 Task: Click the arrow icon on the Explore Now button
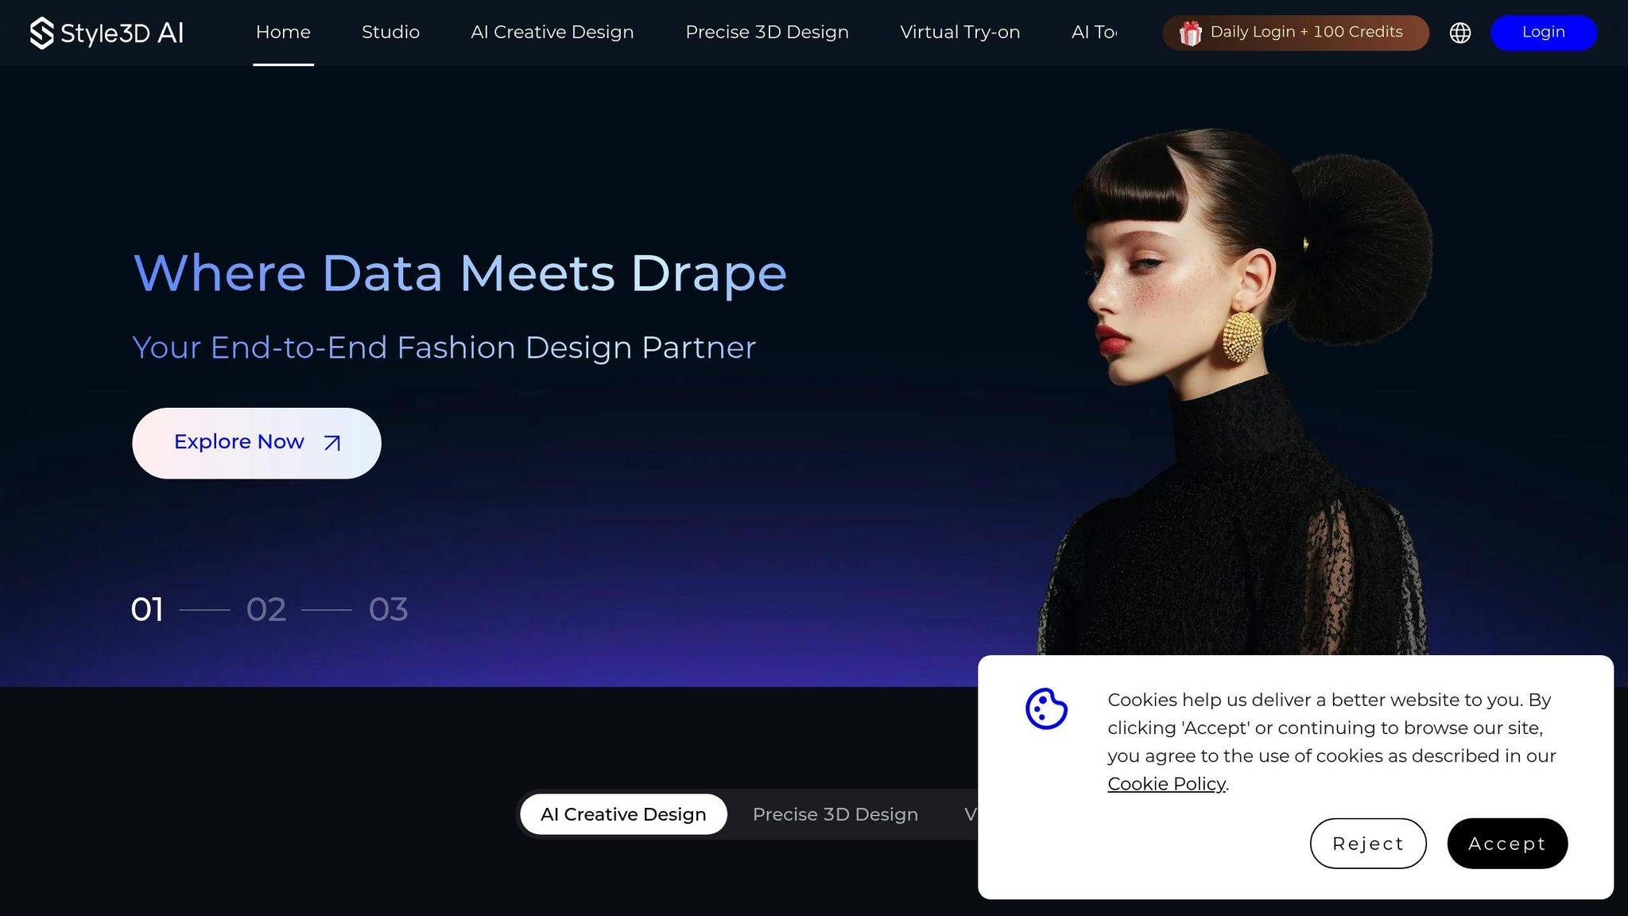click(332, 443)
